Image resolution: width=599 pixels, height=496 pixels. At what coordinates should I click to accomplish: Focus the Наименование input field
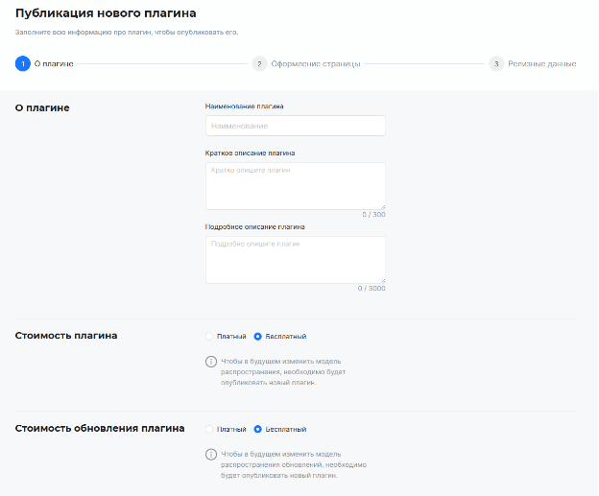pyautogui.click(x=295, y=126)
